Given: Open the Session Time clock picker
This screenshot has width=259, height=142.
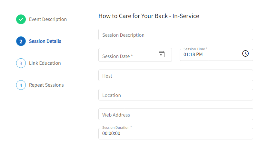Looking at the screenshot, I should point(245,53).
